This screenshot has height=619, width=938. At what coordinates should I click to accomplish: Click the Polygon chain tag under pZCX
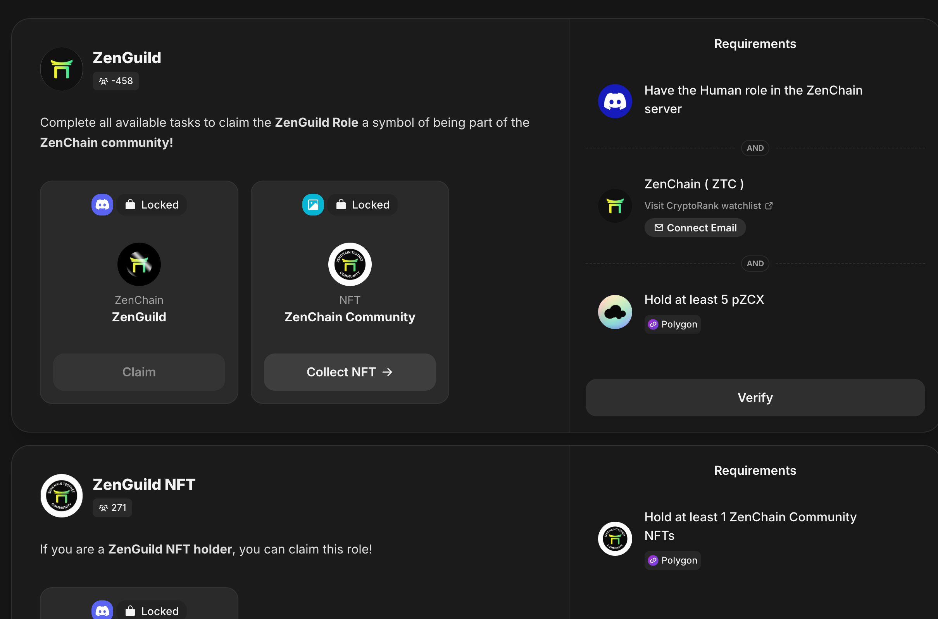(672, 324)
